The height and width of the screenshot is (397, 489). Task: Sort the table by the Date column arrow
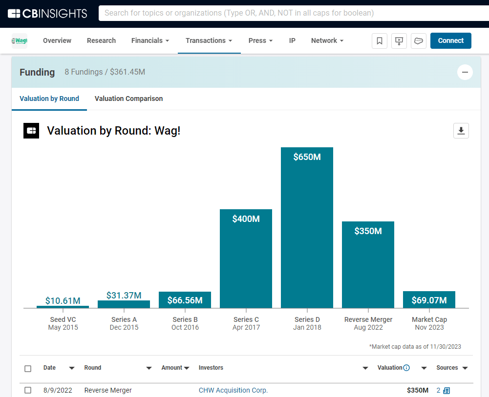coord(72,368)
